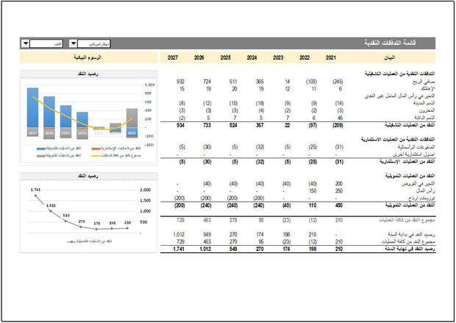Image resolution: width=456 pixels, height=323 pixels.
Task: Select investing cash total (31) in bold for 2021
Action: point(339,162)
